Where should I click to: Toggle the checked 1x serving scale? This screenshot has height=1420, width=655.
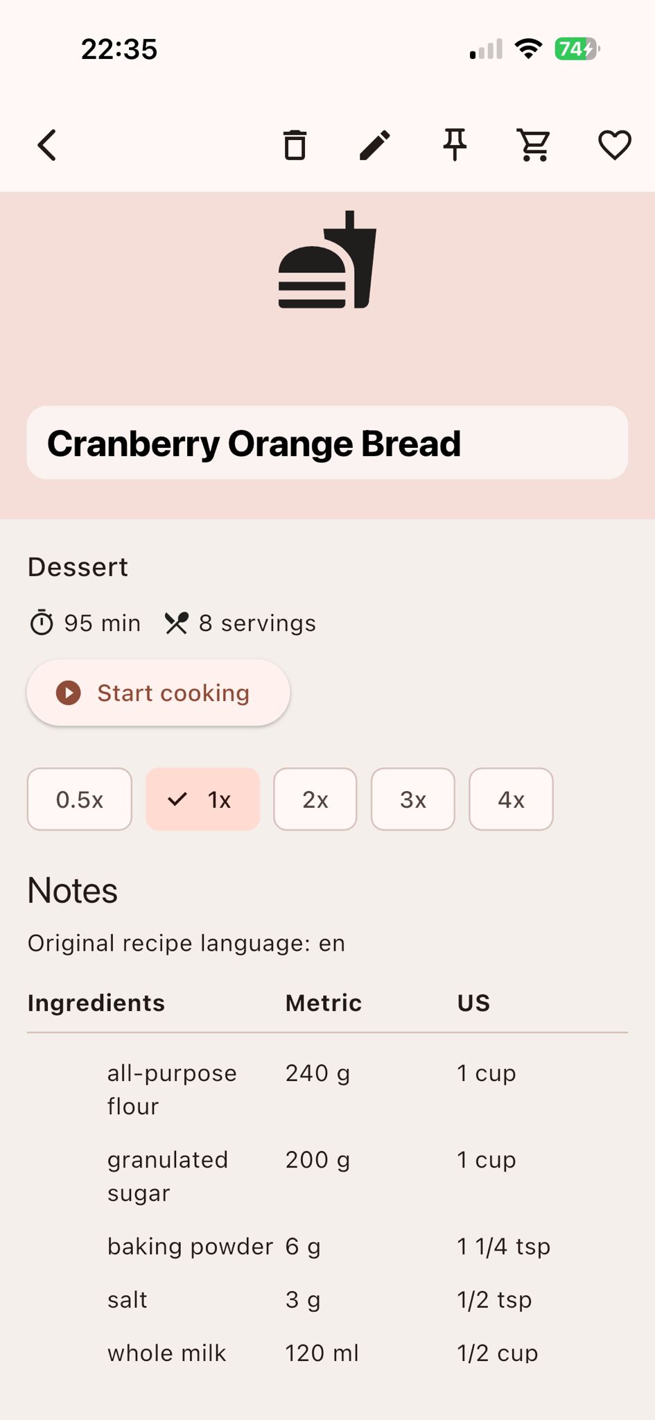(202, 799)
